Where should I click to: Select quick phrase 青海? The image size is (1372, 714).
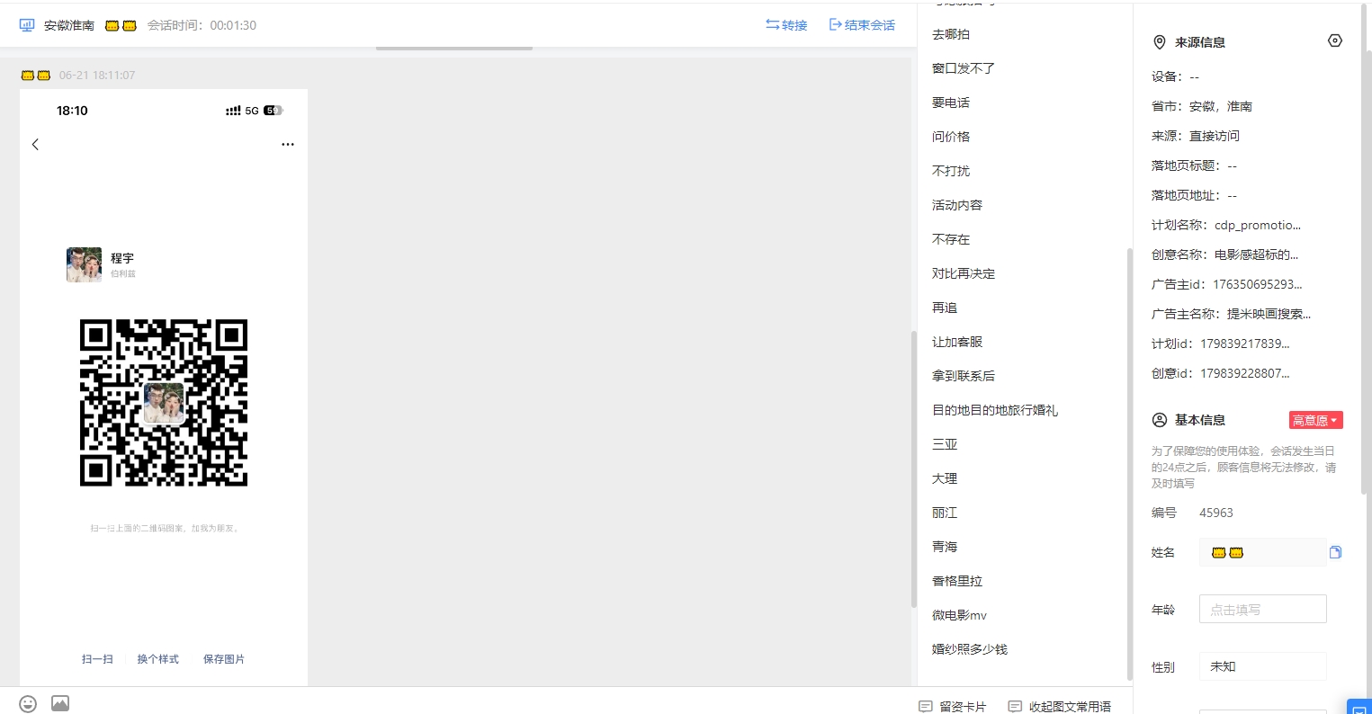[x=945, y=547]
